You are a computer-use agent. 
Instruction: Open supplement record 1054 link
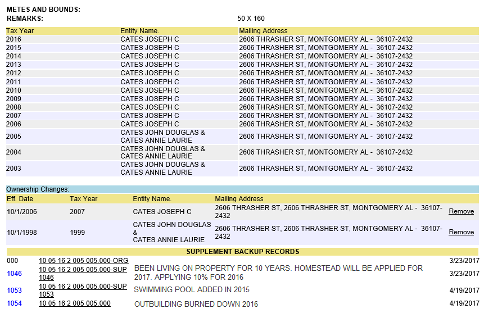coord(14,303)
